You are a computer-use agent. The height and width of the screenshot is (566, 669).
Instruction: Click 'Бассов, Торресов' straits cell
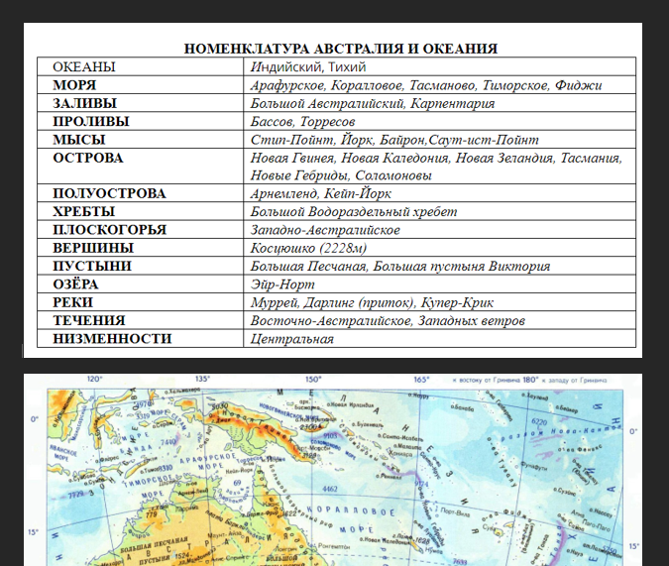302,121
